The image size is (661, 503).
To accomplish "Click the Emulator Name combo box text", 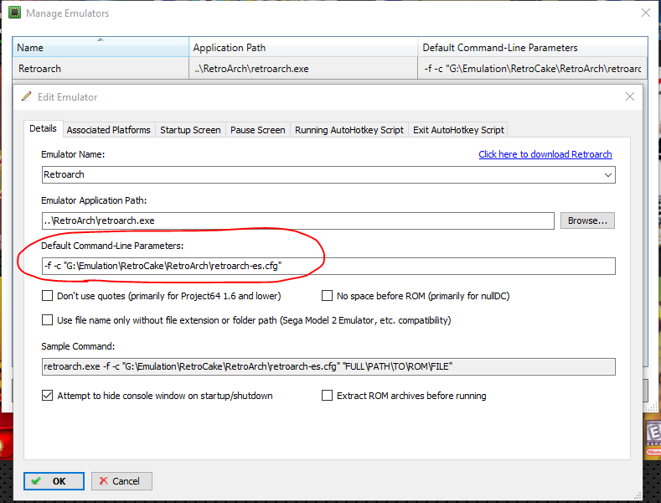I will coord(64,174).
